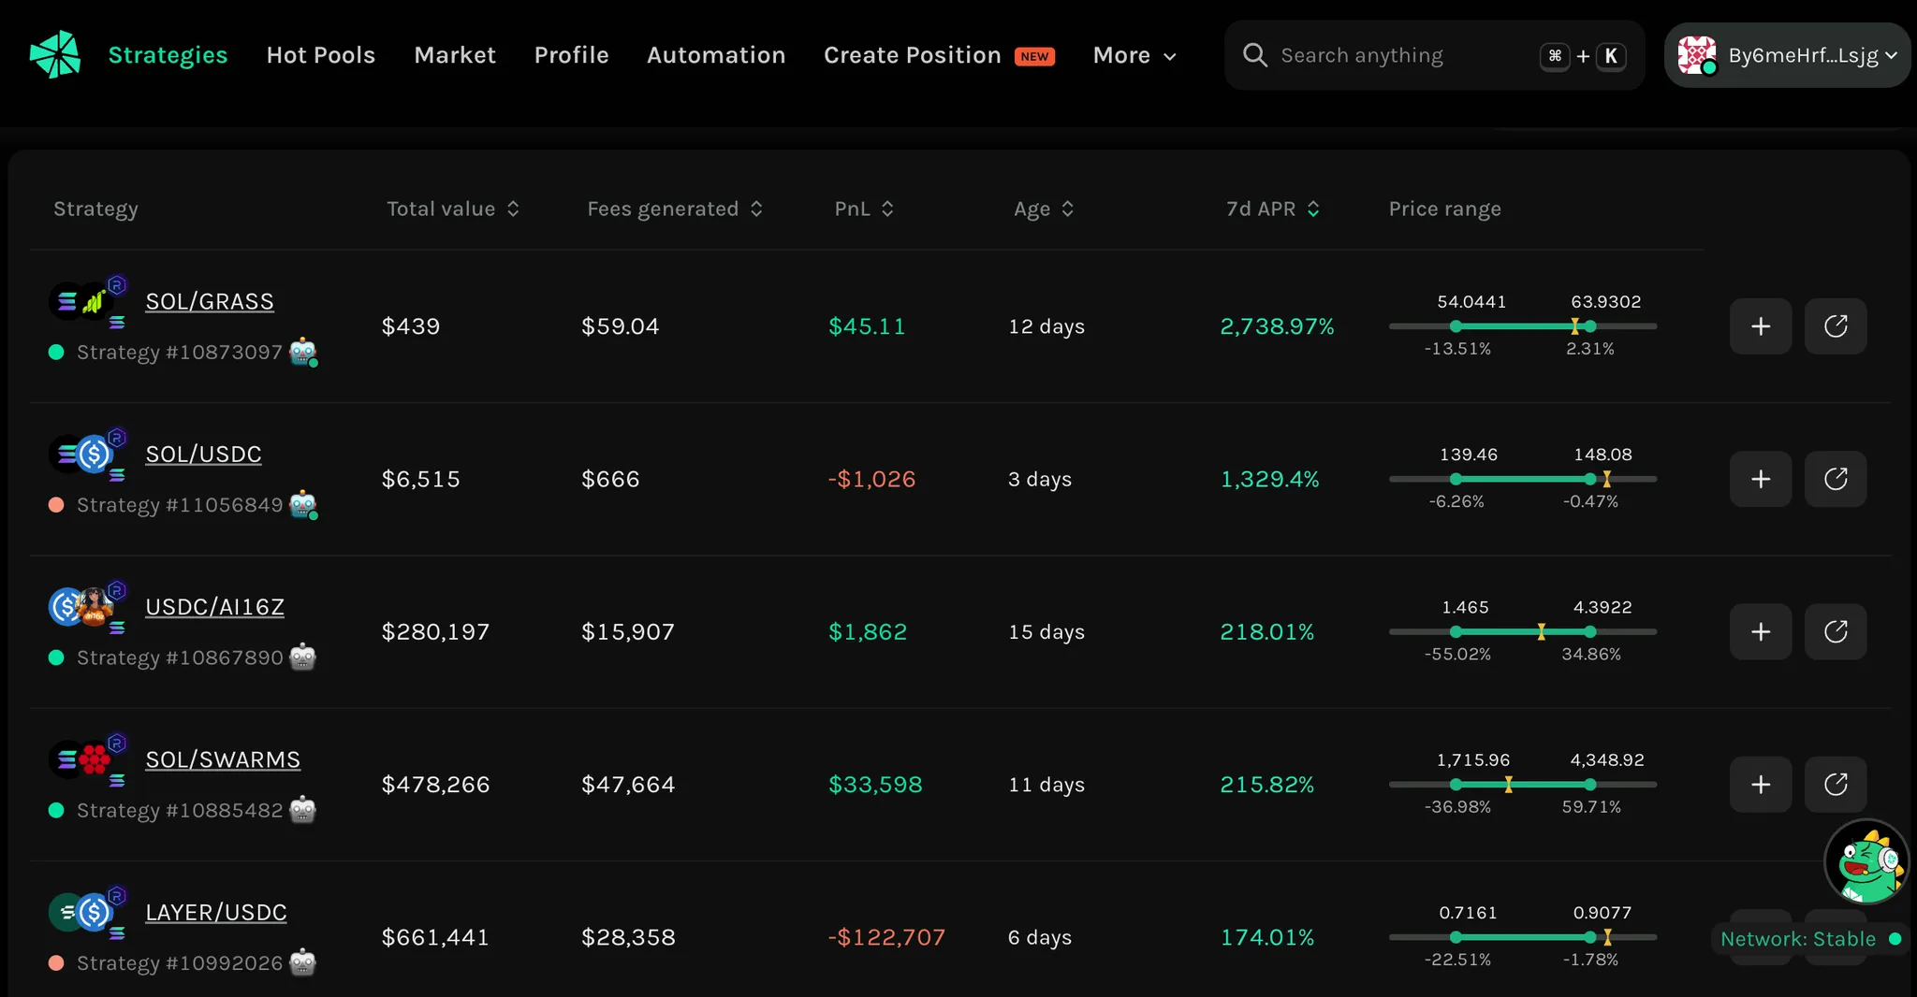
Task: Open the LAYER/USDC pool link
Action: [x=215, y=912]
